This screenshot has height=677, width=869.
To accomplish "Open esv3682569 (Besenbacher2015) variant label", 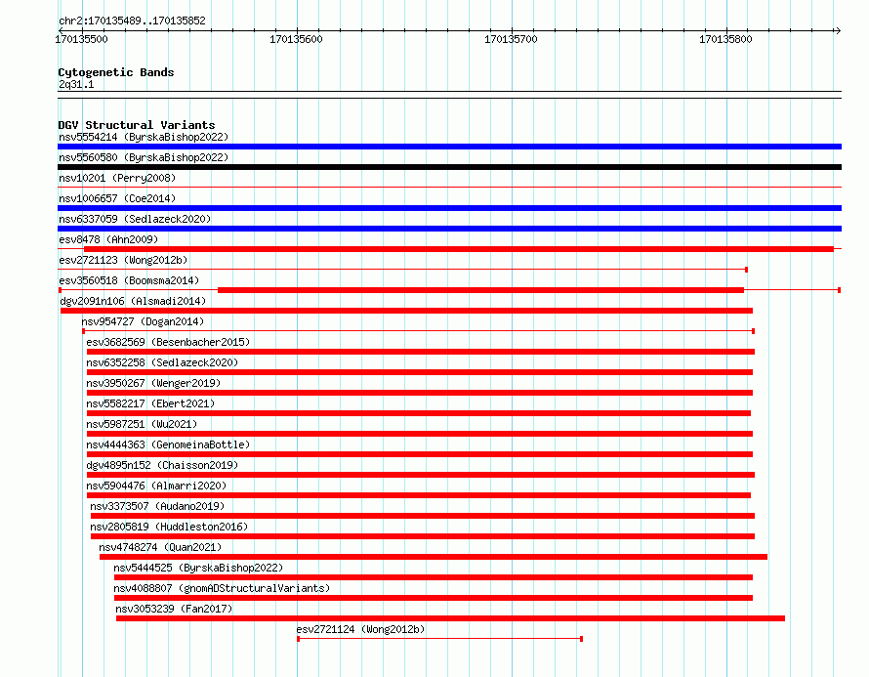I will click(x=168, y=342).
